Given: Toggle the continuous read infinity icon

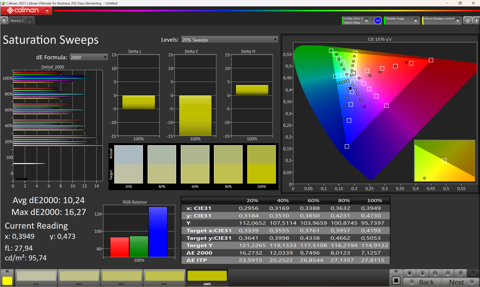Looking at the screenshot, I should coord(448,273).
